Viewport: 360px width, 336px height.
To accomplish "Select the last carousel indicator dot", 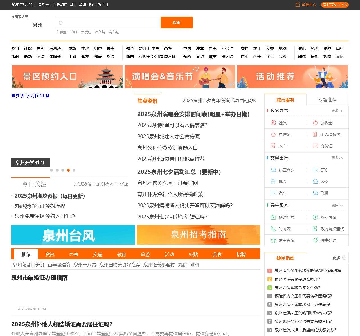I will coord(74,170).
